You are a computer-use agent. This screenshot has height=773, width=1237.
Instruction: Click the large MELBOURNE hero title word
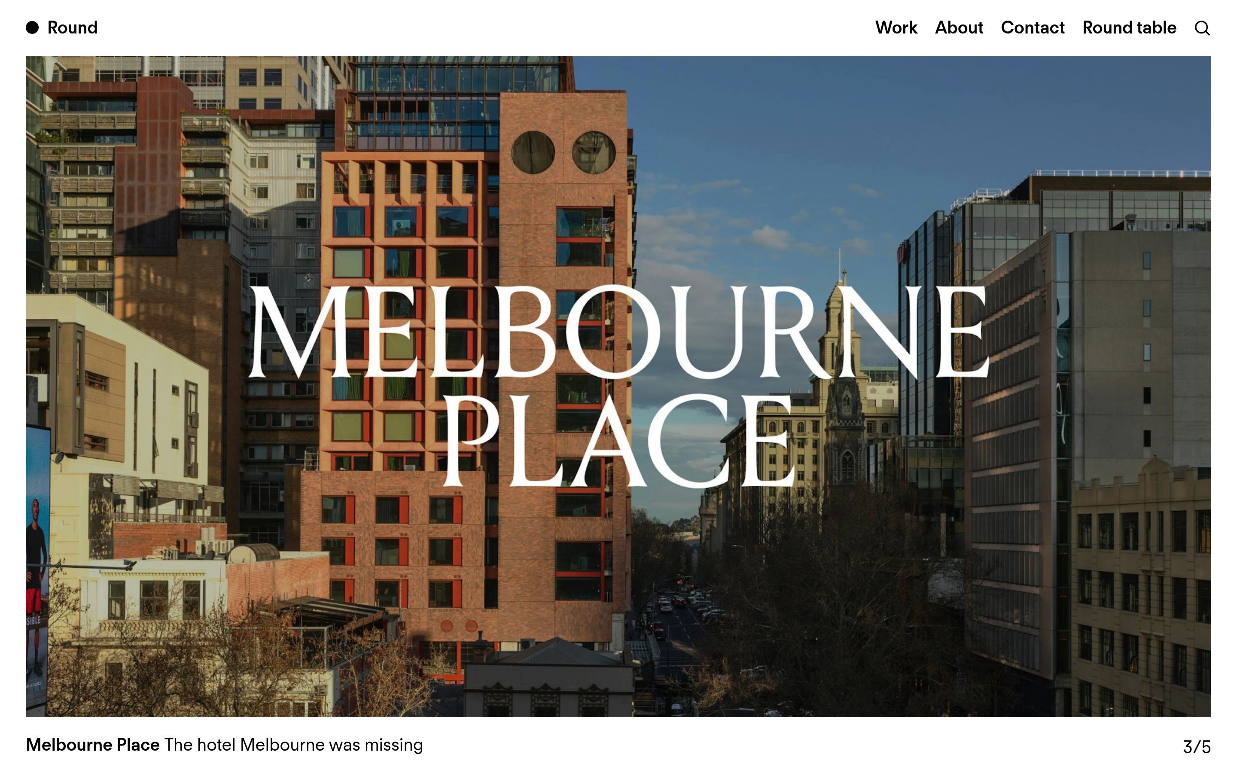pos(618,332)
